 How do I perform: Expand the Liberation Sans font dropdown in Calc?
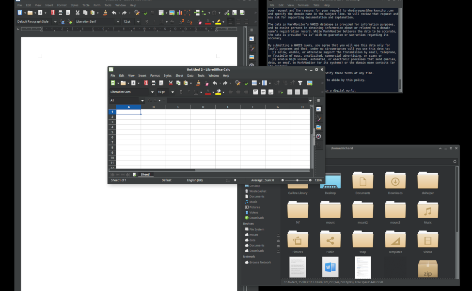click(x=152, y=92)
